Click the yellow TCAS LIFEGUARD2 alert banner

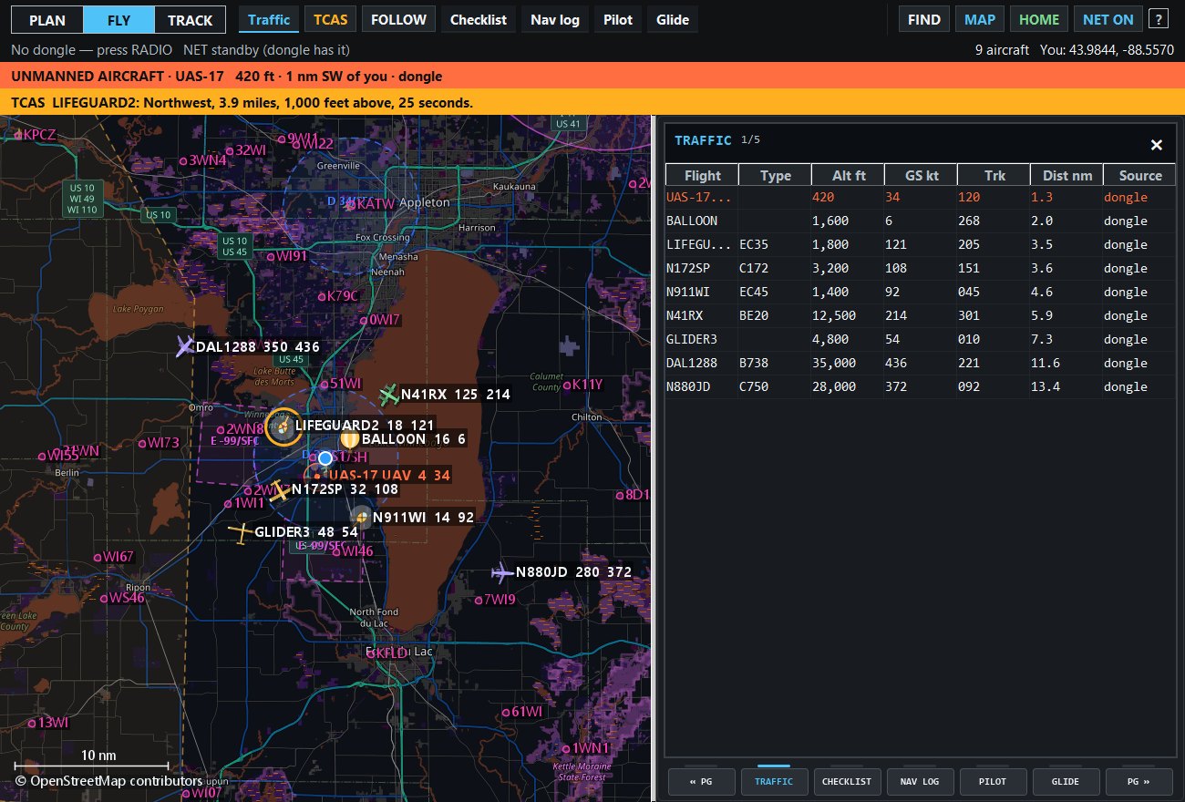click(x=592, y=103)
